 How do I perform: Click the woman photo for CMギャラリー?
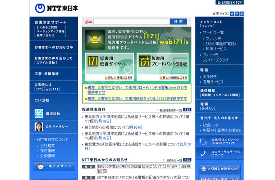[x=39, y=127]
